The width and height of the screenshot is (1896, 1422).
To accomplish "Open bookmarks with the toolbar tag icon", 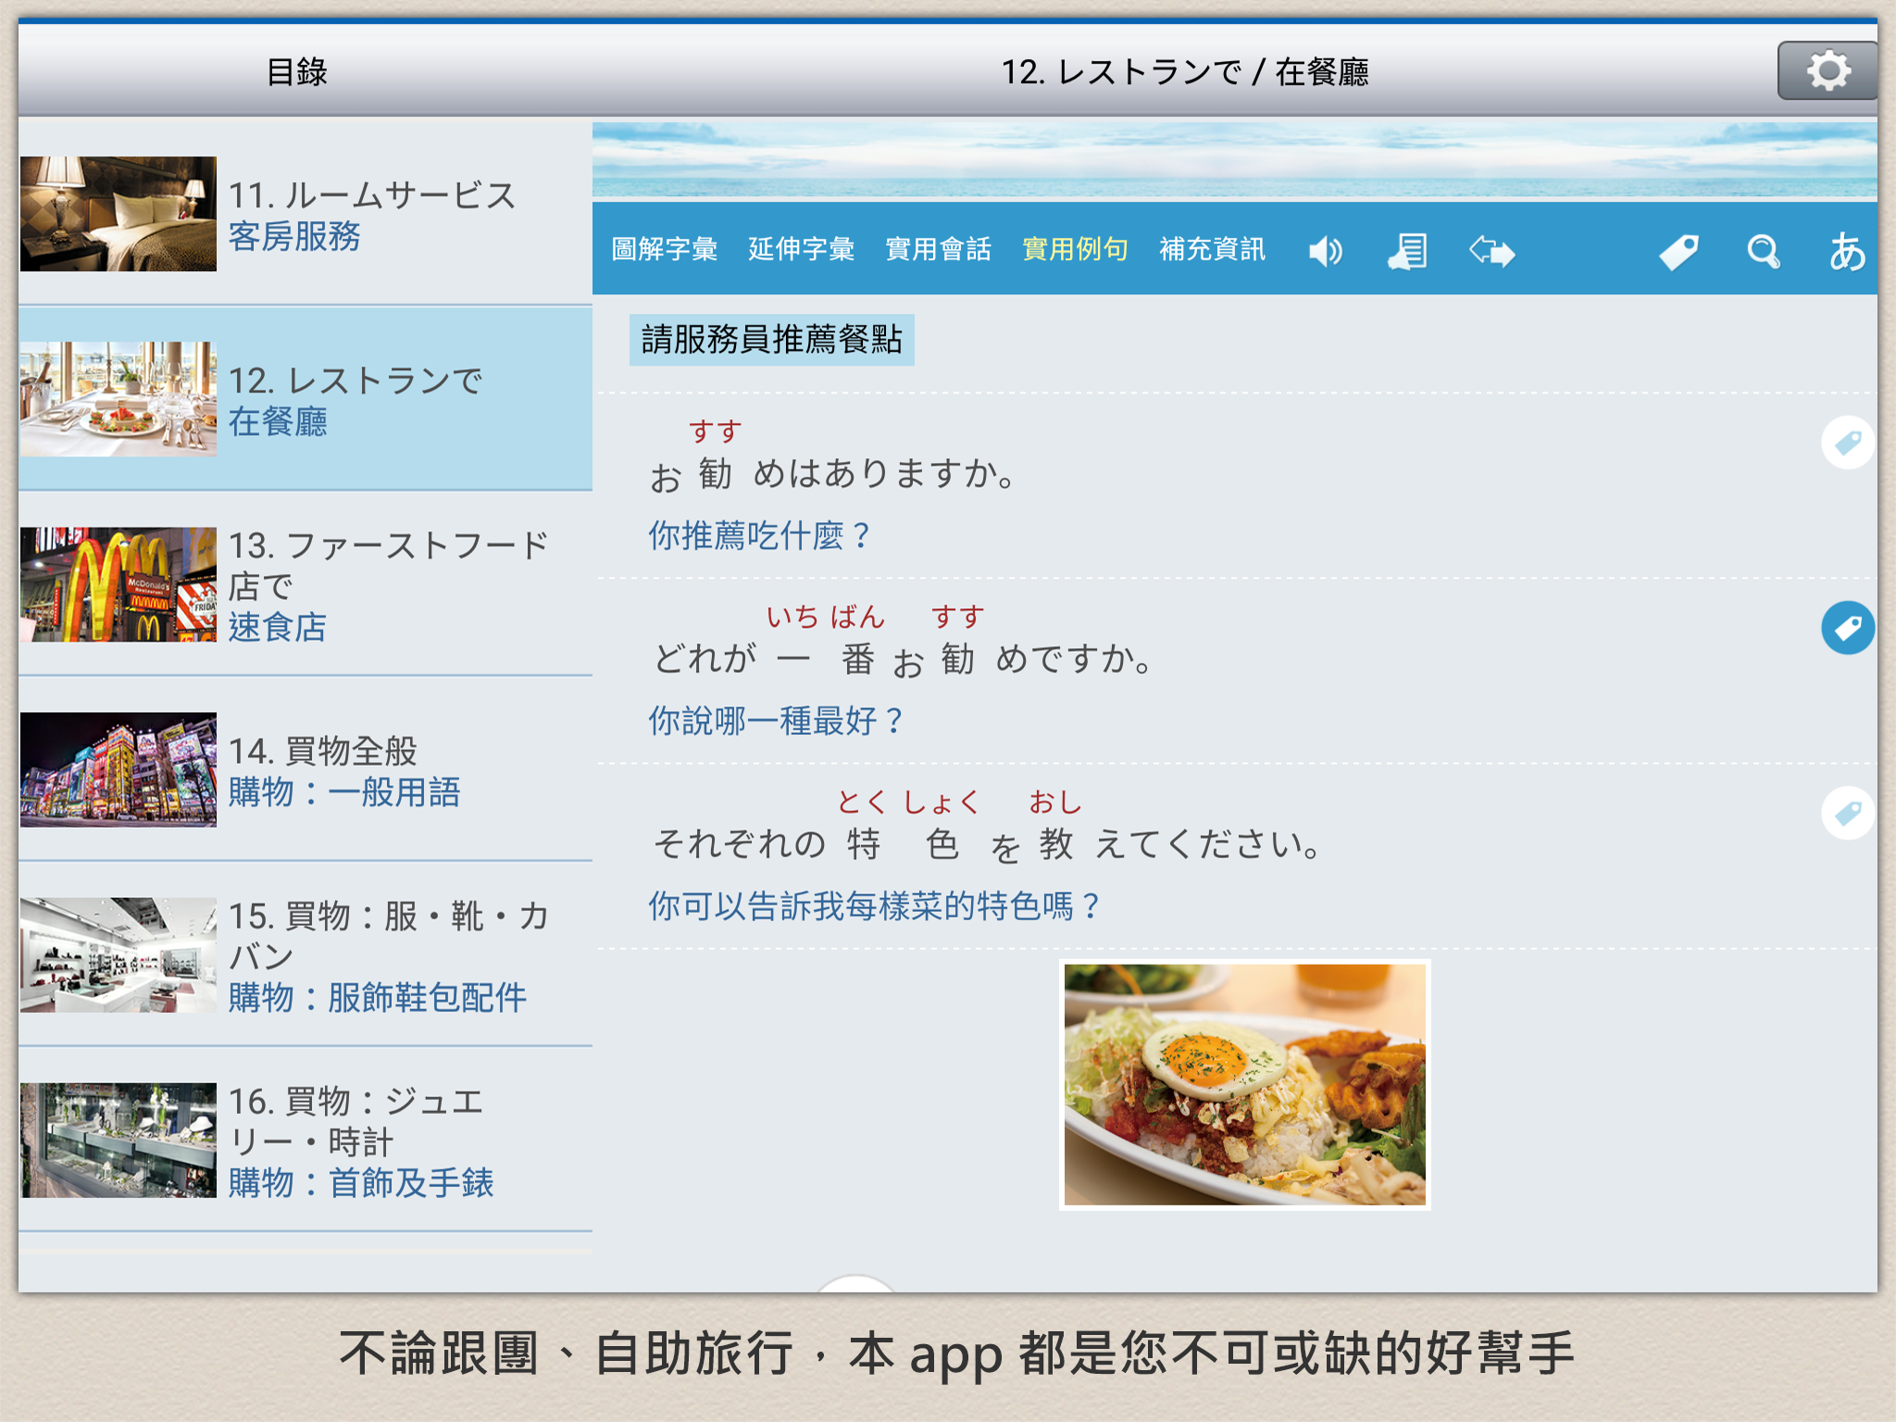I will click(1678, 251).
